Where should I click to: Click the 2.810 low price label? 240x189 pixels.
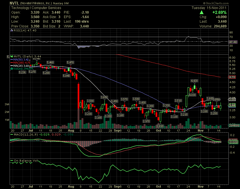pos(160,126)
